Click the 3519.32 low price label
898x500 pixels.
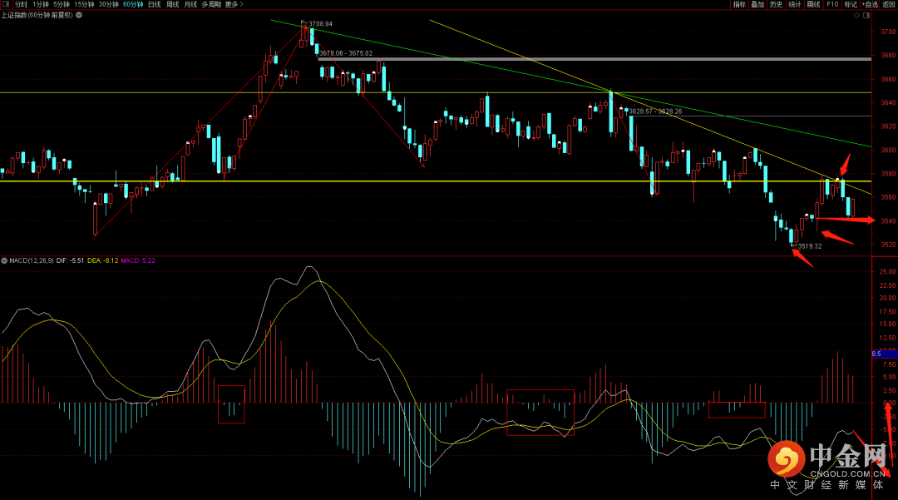pos(810,246)
